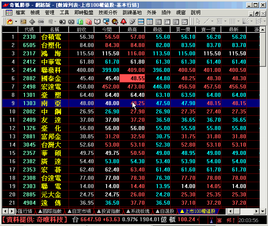Switch to the 投資指數 tab
This screenshot has width=268, height=226.
(109, 211)
